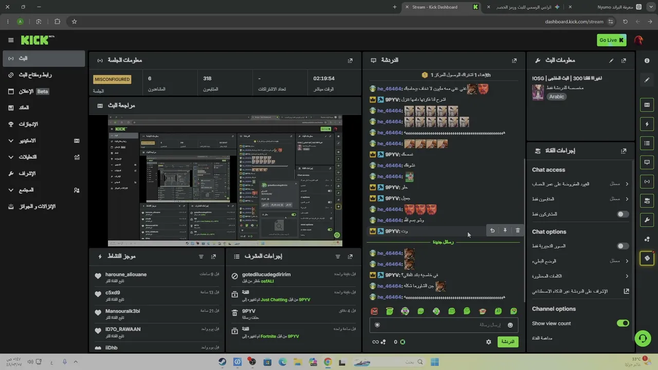Pop out the معلومات الجلسة panel
This screenshot has width=658, height=370.
click(x=350, y=61)
